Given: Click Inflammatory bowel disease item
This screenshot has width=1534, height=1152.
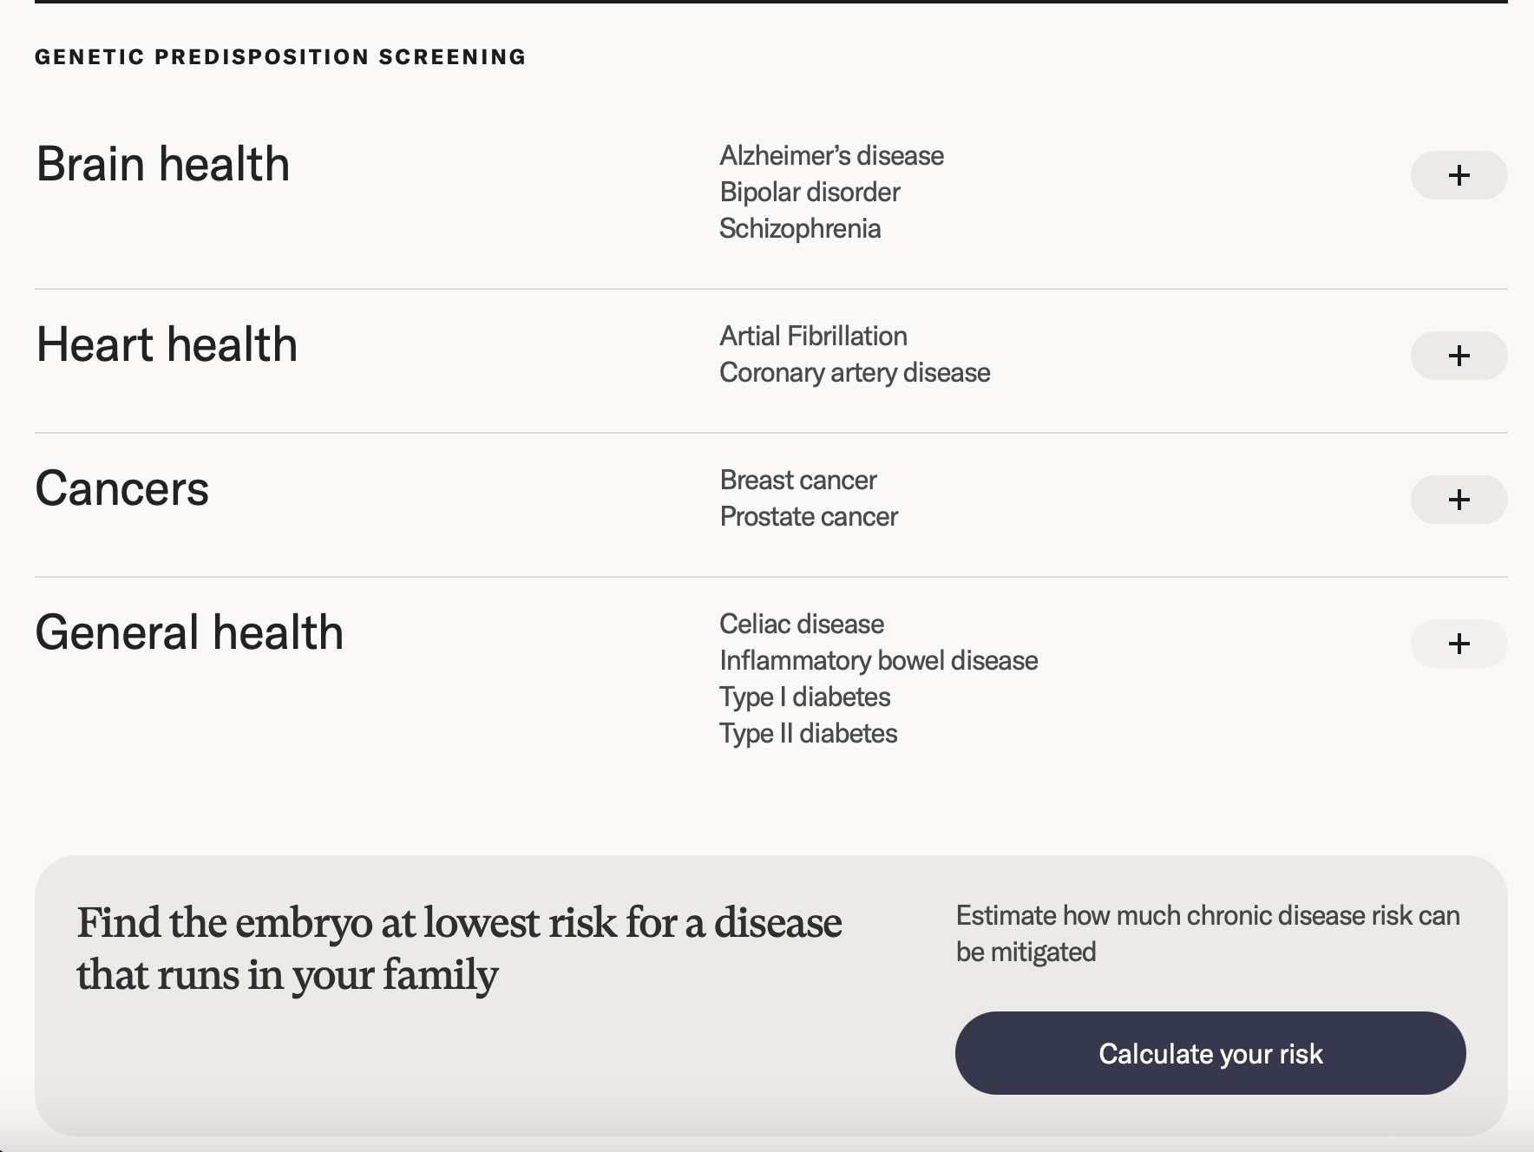Looking at the screenshot, I should (x=878, y=661).
